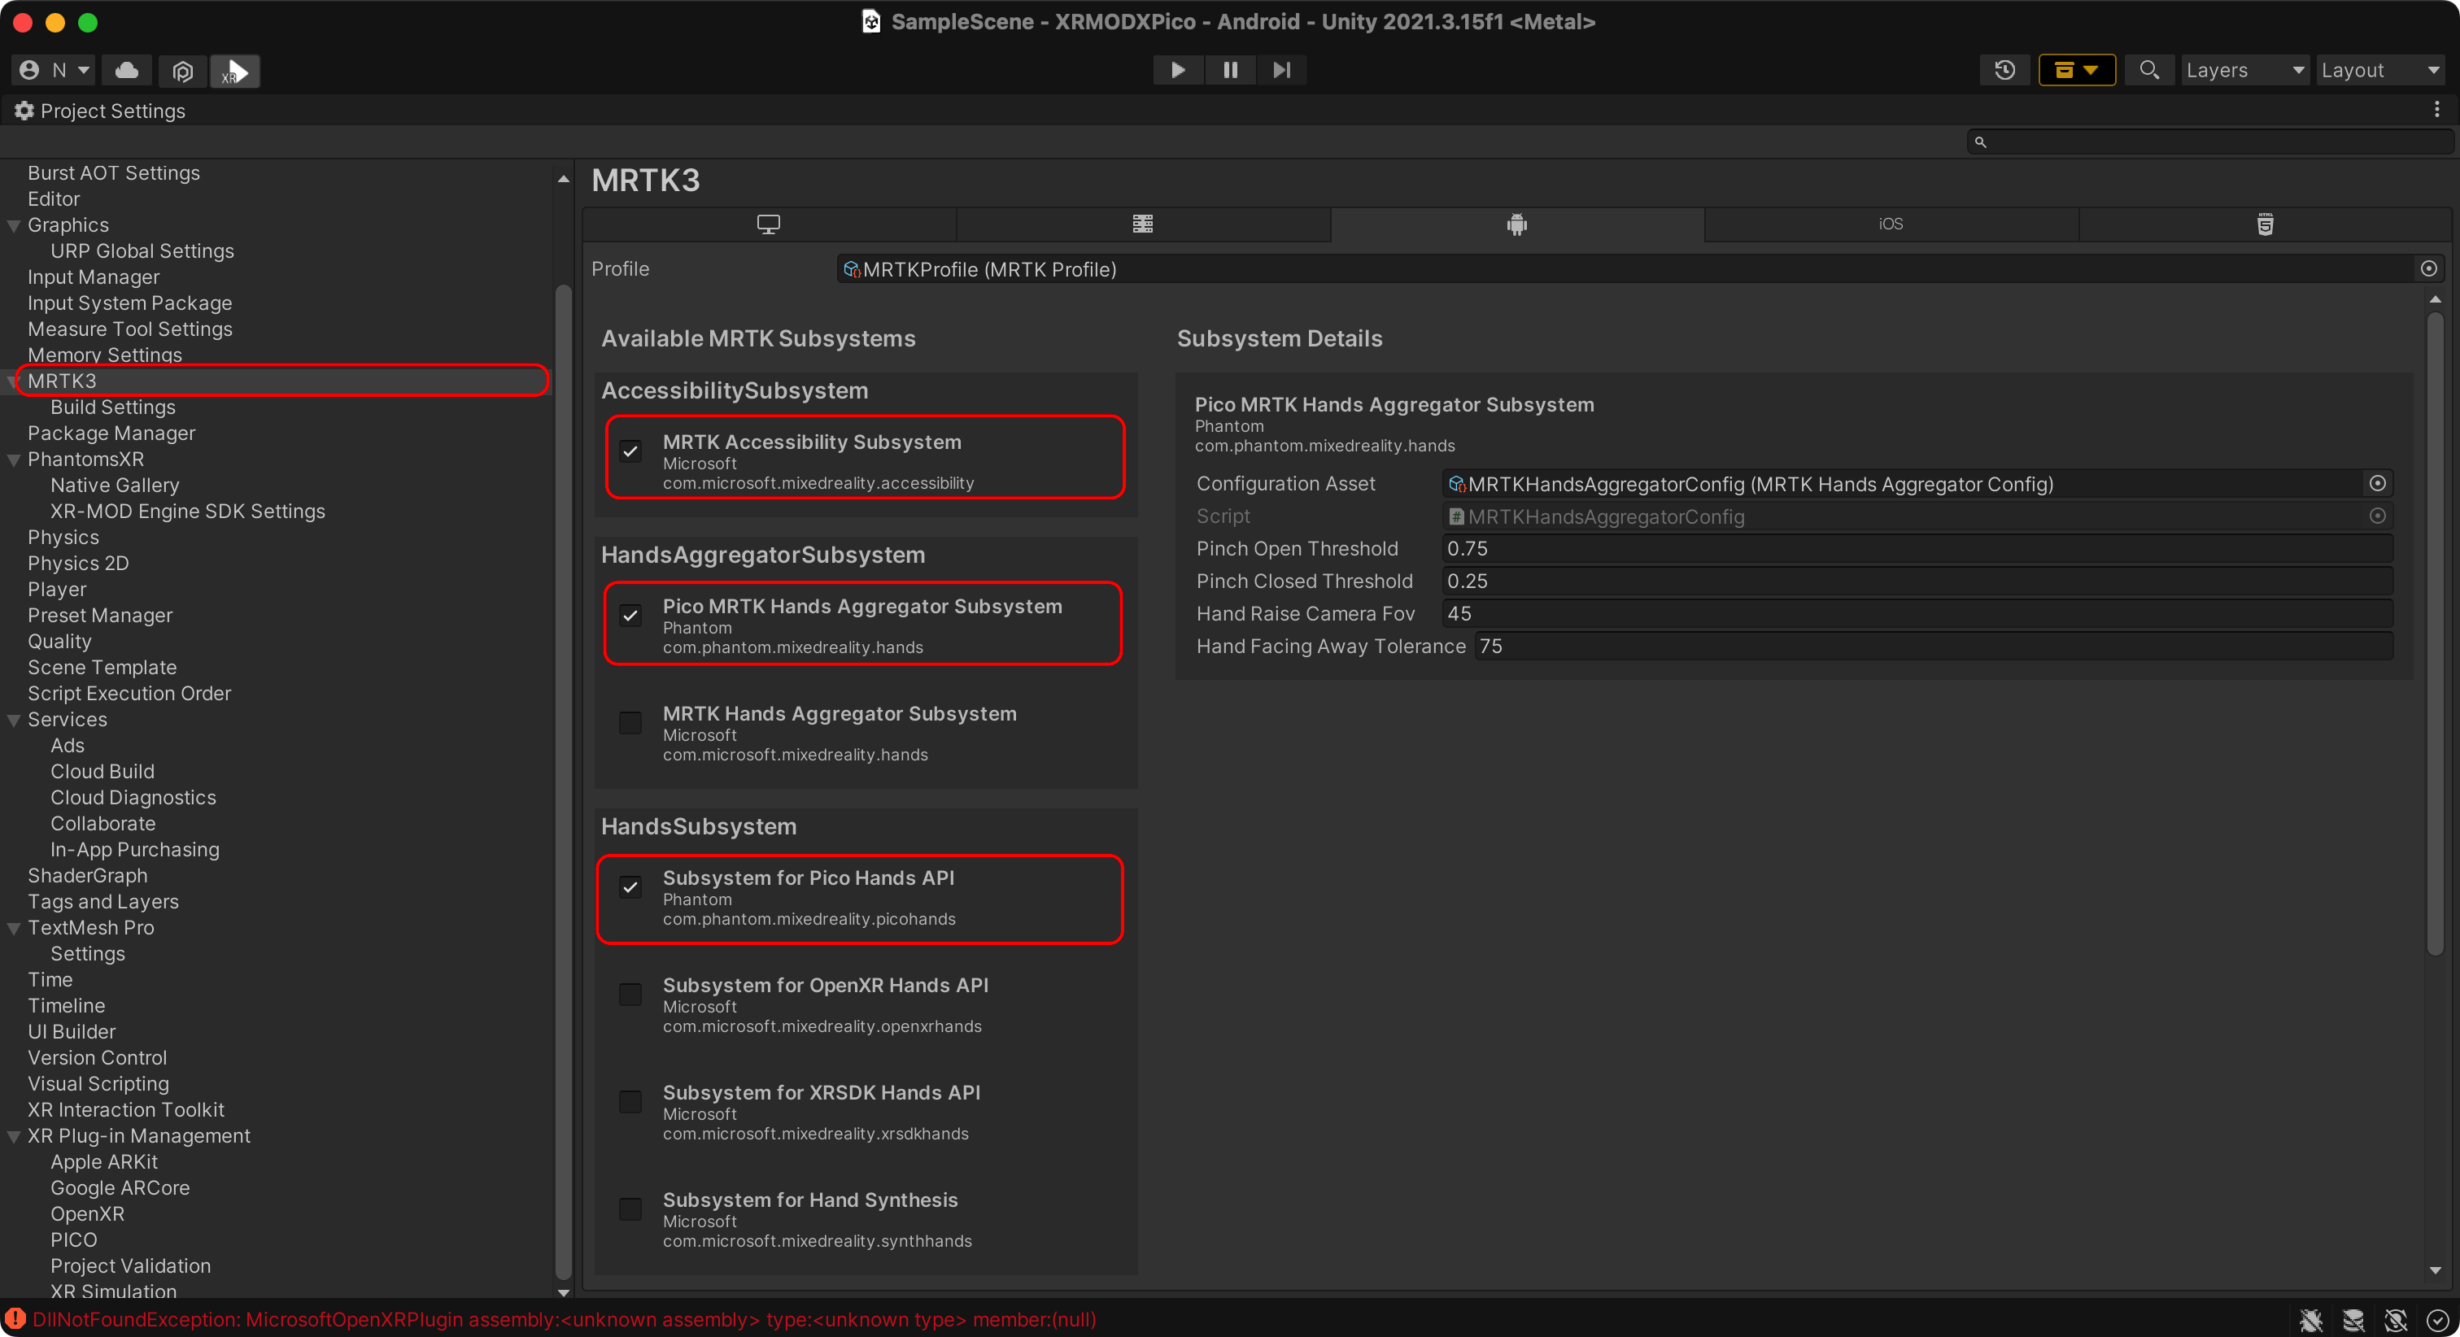The image size is (2460, 1337).
Task: Open the Layout dropdown
Action: tap(2379, 70)
